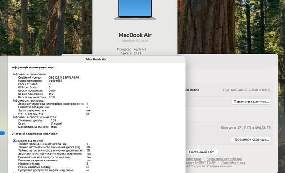Select 'Пріоритет доступу по мережі над сном' row

(54, 170)
